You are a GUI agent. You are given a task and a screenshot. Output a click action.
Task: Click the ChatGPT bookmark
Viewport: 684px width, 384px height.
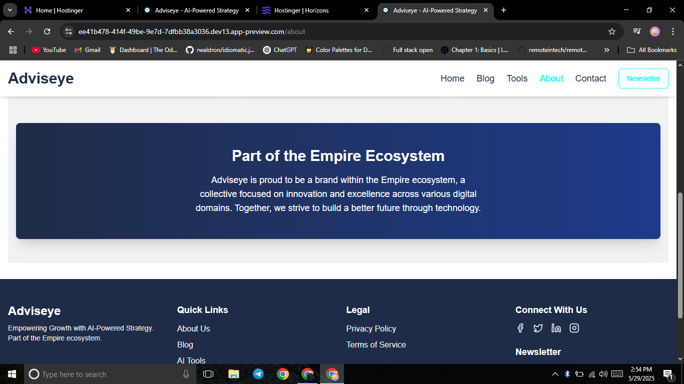click(280, 50)
